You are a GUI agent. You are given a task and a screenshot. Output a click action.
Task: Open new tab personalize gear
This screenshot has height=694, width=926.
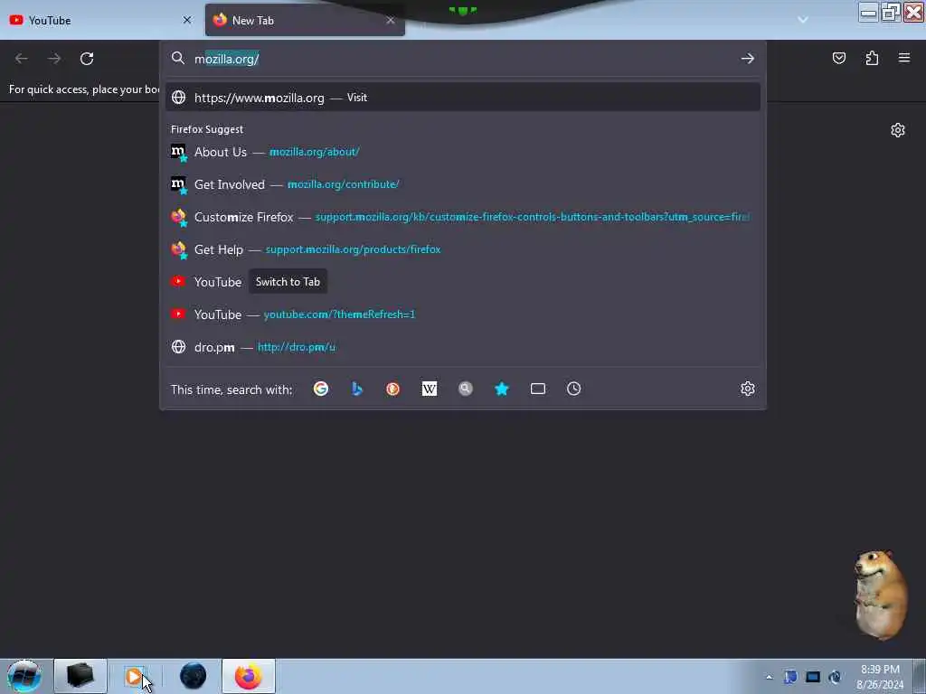pos(898,130)
